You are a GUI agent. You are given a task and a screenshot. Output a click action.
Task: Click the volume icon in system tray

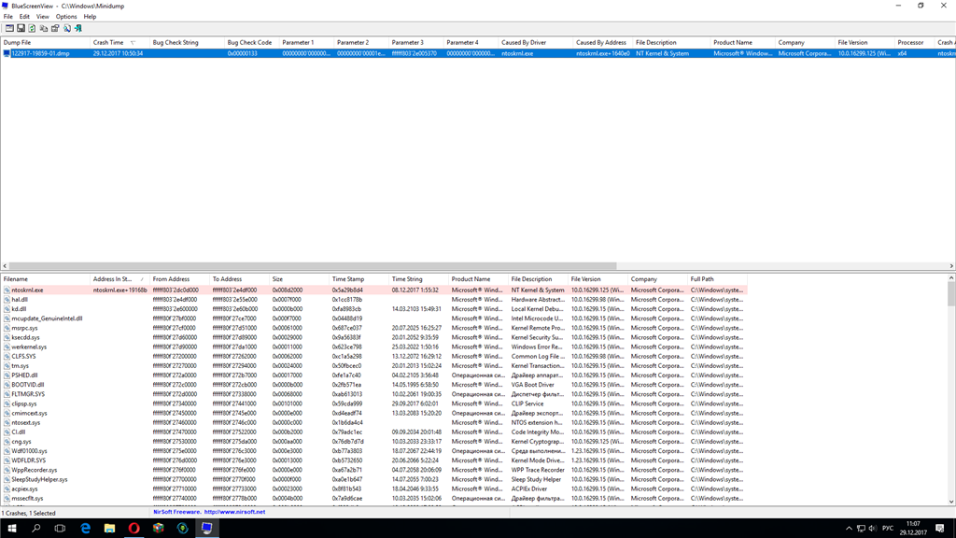point(873,529)
